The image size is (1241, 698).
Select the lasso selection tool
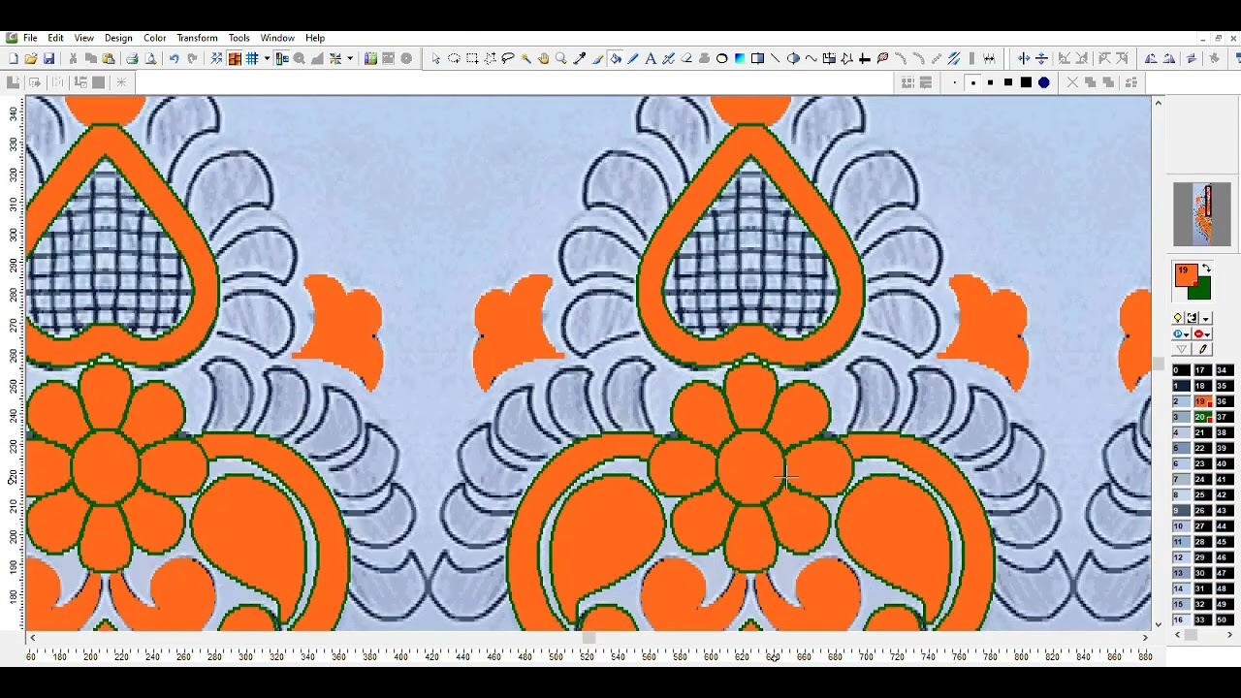(507, 59)
